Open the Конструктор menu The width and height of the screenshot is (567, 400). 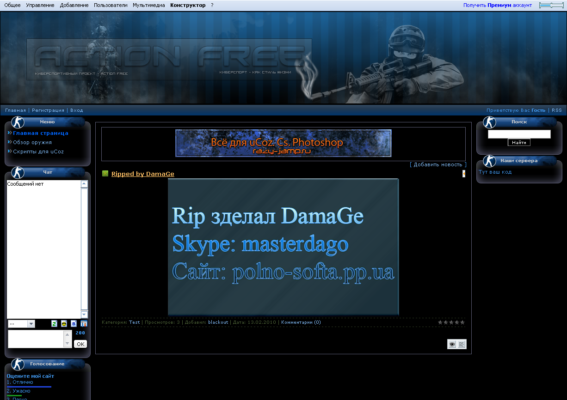pos(188,5)
